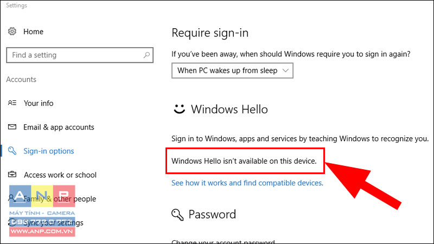Viewport: 434px width, 244px height.
Task: Click the Home gear icon
Action: click(12, 31)
